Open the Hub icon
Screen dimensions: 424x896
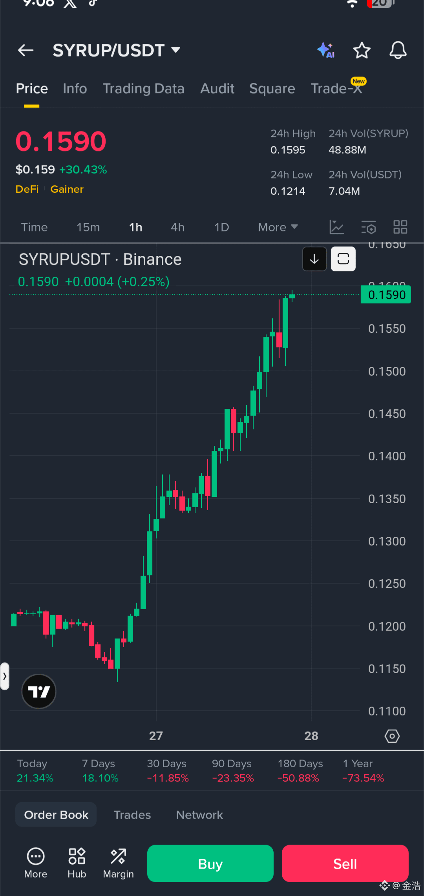click(77, 863)
